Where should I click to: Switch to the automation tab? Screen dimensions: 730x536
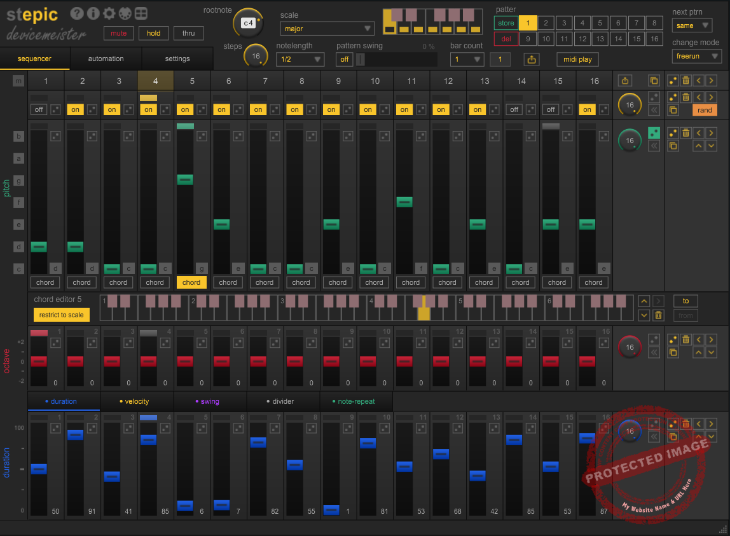[106, 58]
